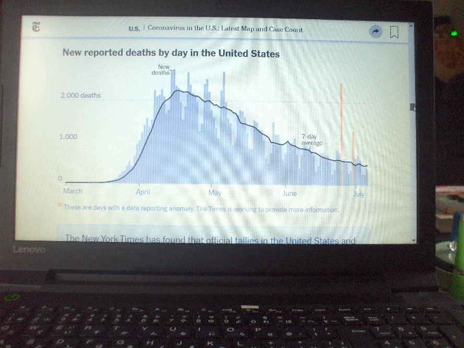Bookmark this article

coord(394,32)
